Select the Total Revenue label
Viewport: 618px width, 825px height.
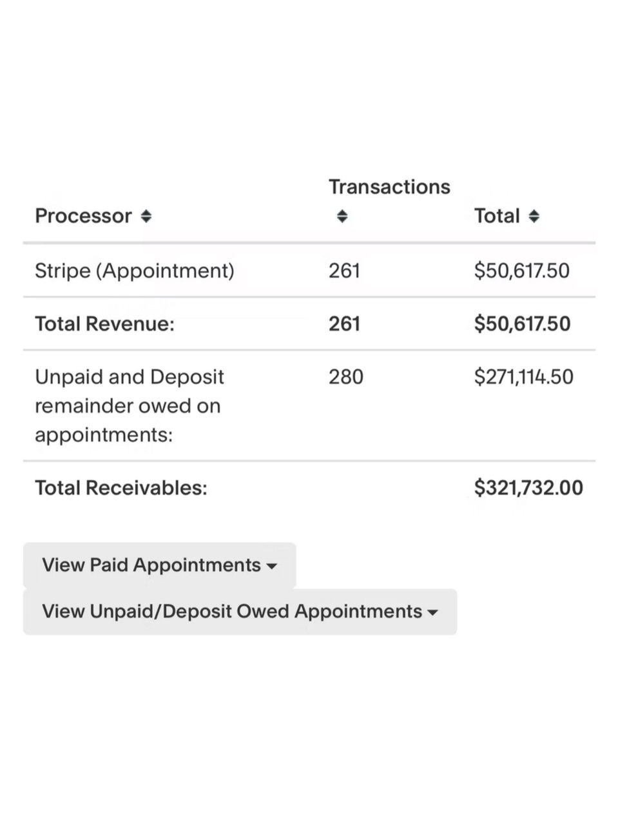(x=105, y=324)
